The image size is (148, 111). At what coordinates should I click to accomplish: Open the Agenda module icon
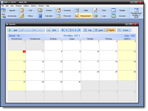(3, 10)
